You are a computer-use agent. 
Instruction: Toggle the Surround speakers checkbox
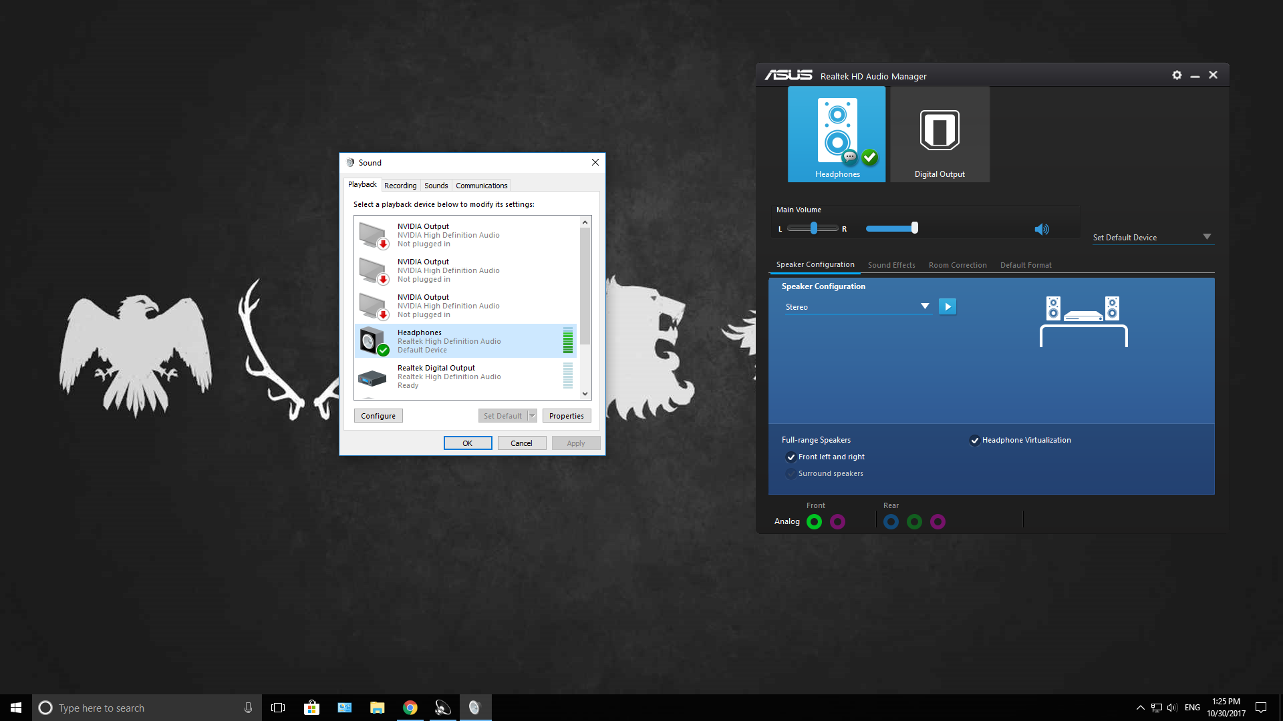pyautogui.click(x=791, y=473)
